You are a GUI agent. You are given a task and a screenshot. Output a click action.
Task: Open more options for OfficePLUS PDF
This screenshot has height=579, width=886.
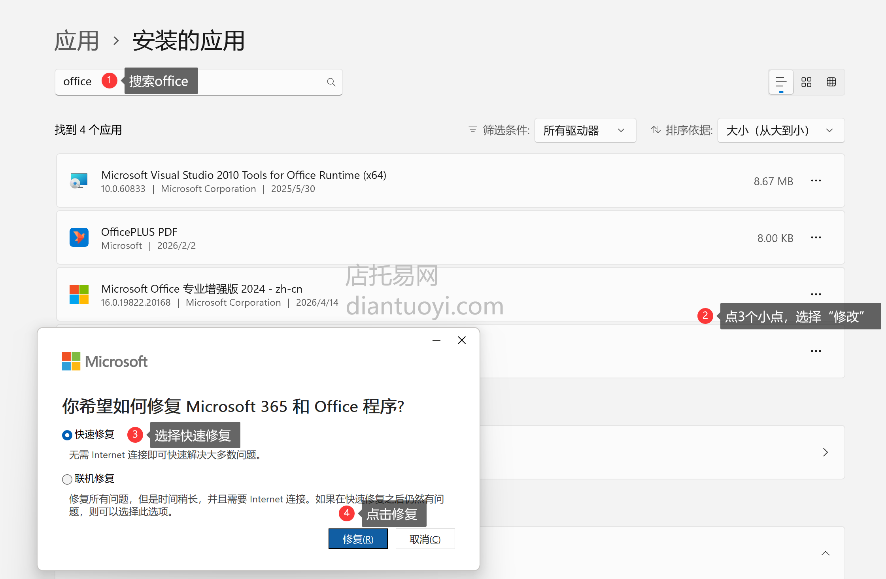(816, 237)
